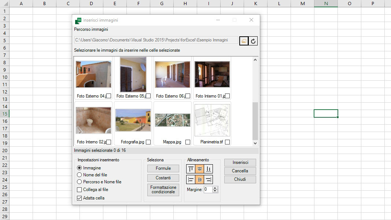Image resolution: width=391 pixels, height=220 pixels.
Task: Tick the Mappa.jpg checkbox
Action: pos(188,142)
